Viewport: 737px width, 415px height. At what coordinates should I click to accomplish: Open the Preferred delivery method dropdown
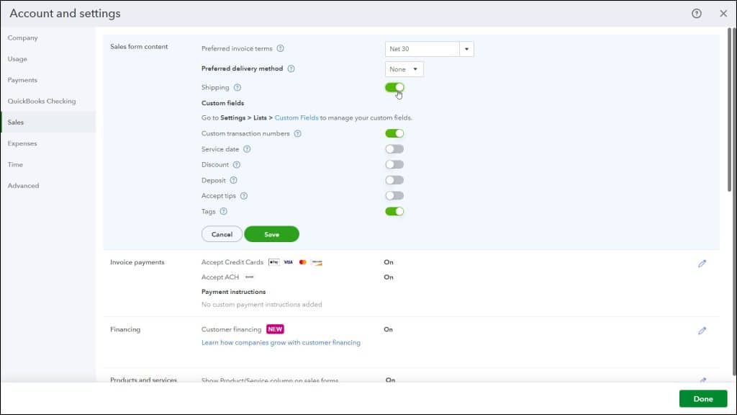click(x=404, y=68)
